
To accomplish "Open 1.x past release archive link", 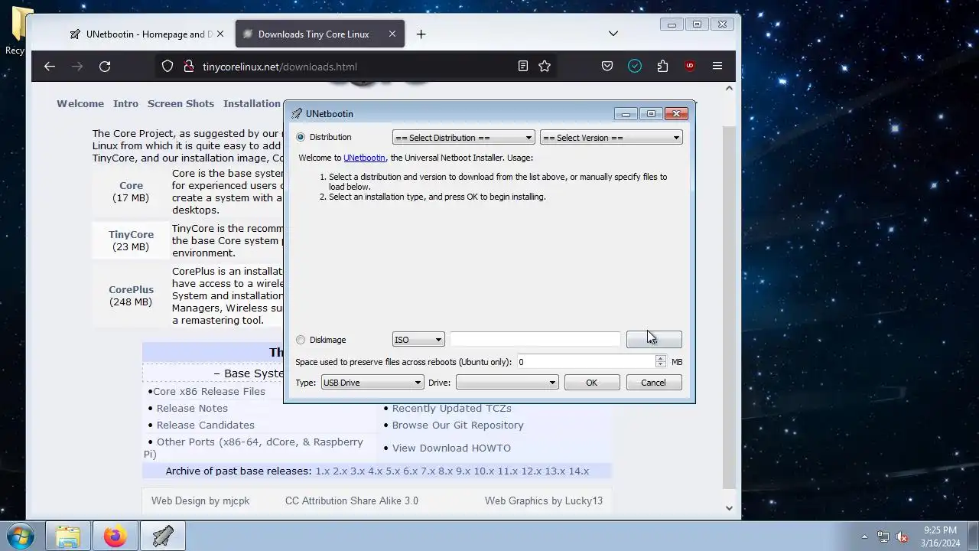I will pyautogui.click(x=322, y=471).
